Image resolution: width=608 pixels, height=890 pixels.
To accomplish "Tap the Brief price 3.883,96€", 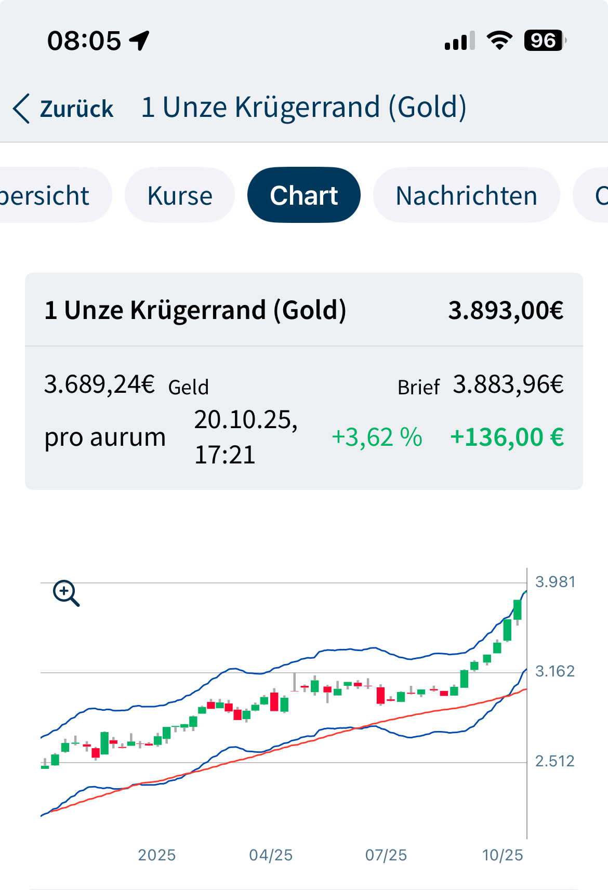I will (508, 384).
